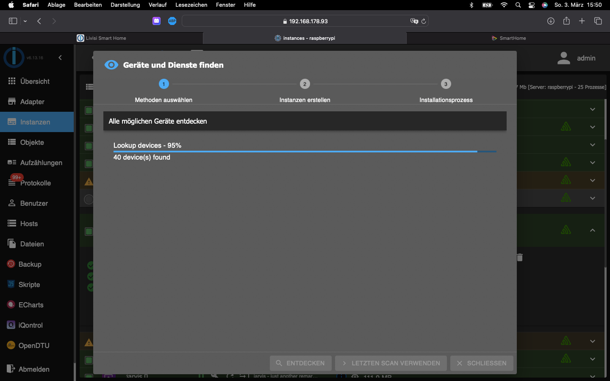Click the eye icon in the dialog title
Viewport: 610px width, 381px height.
tap(111, 65)
